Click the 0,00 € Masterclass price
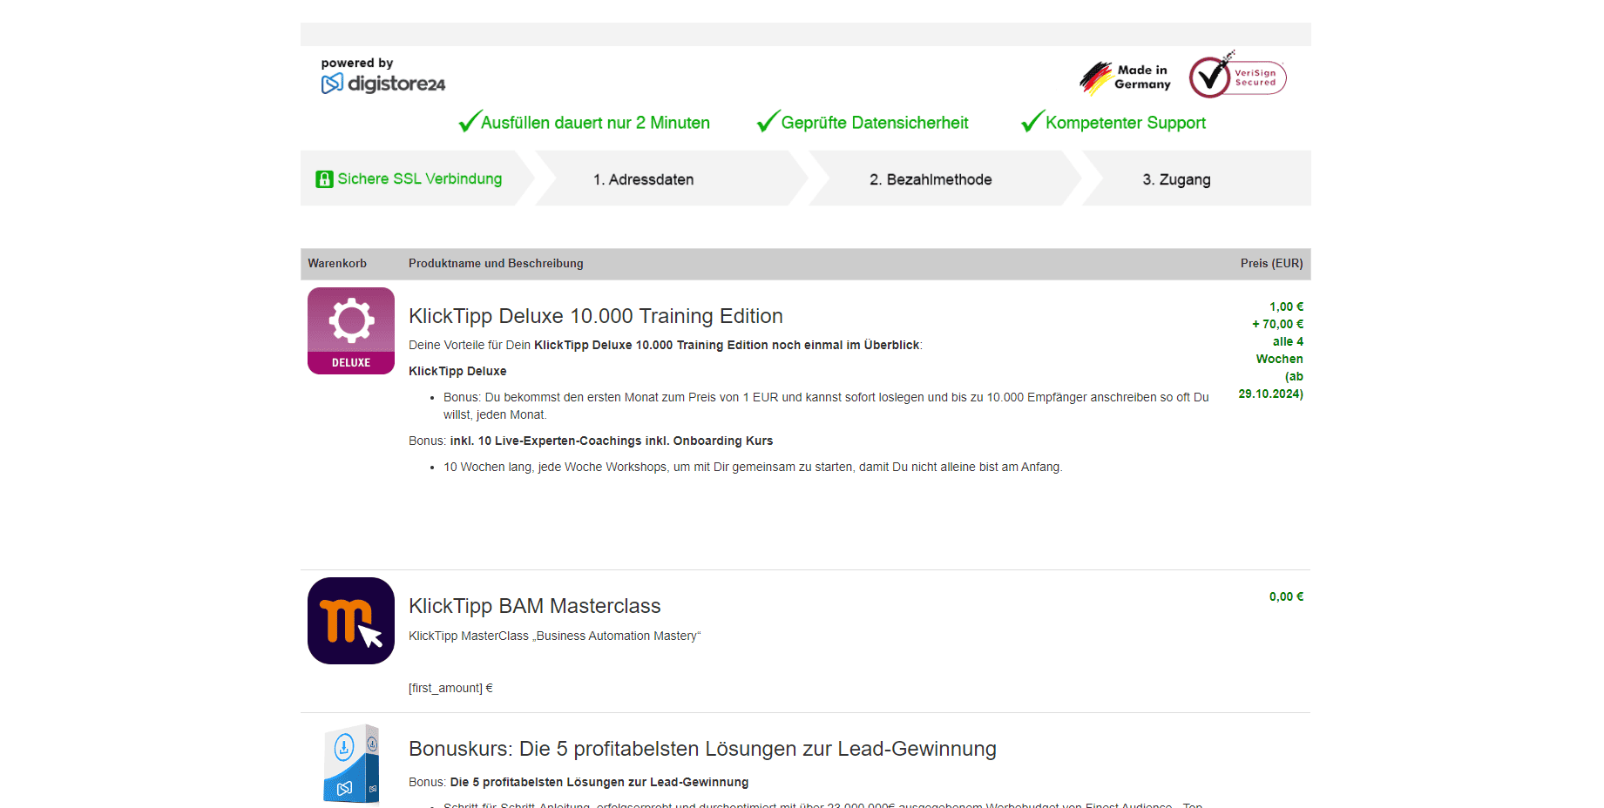1604x808 pixels. [1286, 596]
